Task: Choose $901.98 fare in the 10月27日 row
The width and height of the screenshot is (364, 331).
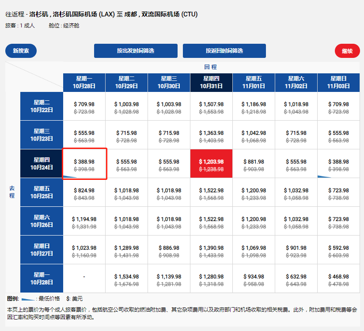Action: tap(296, 250)
